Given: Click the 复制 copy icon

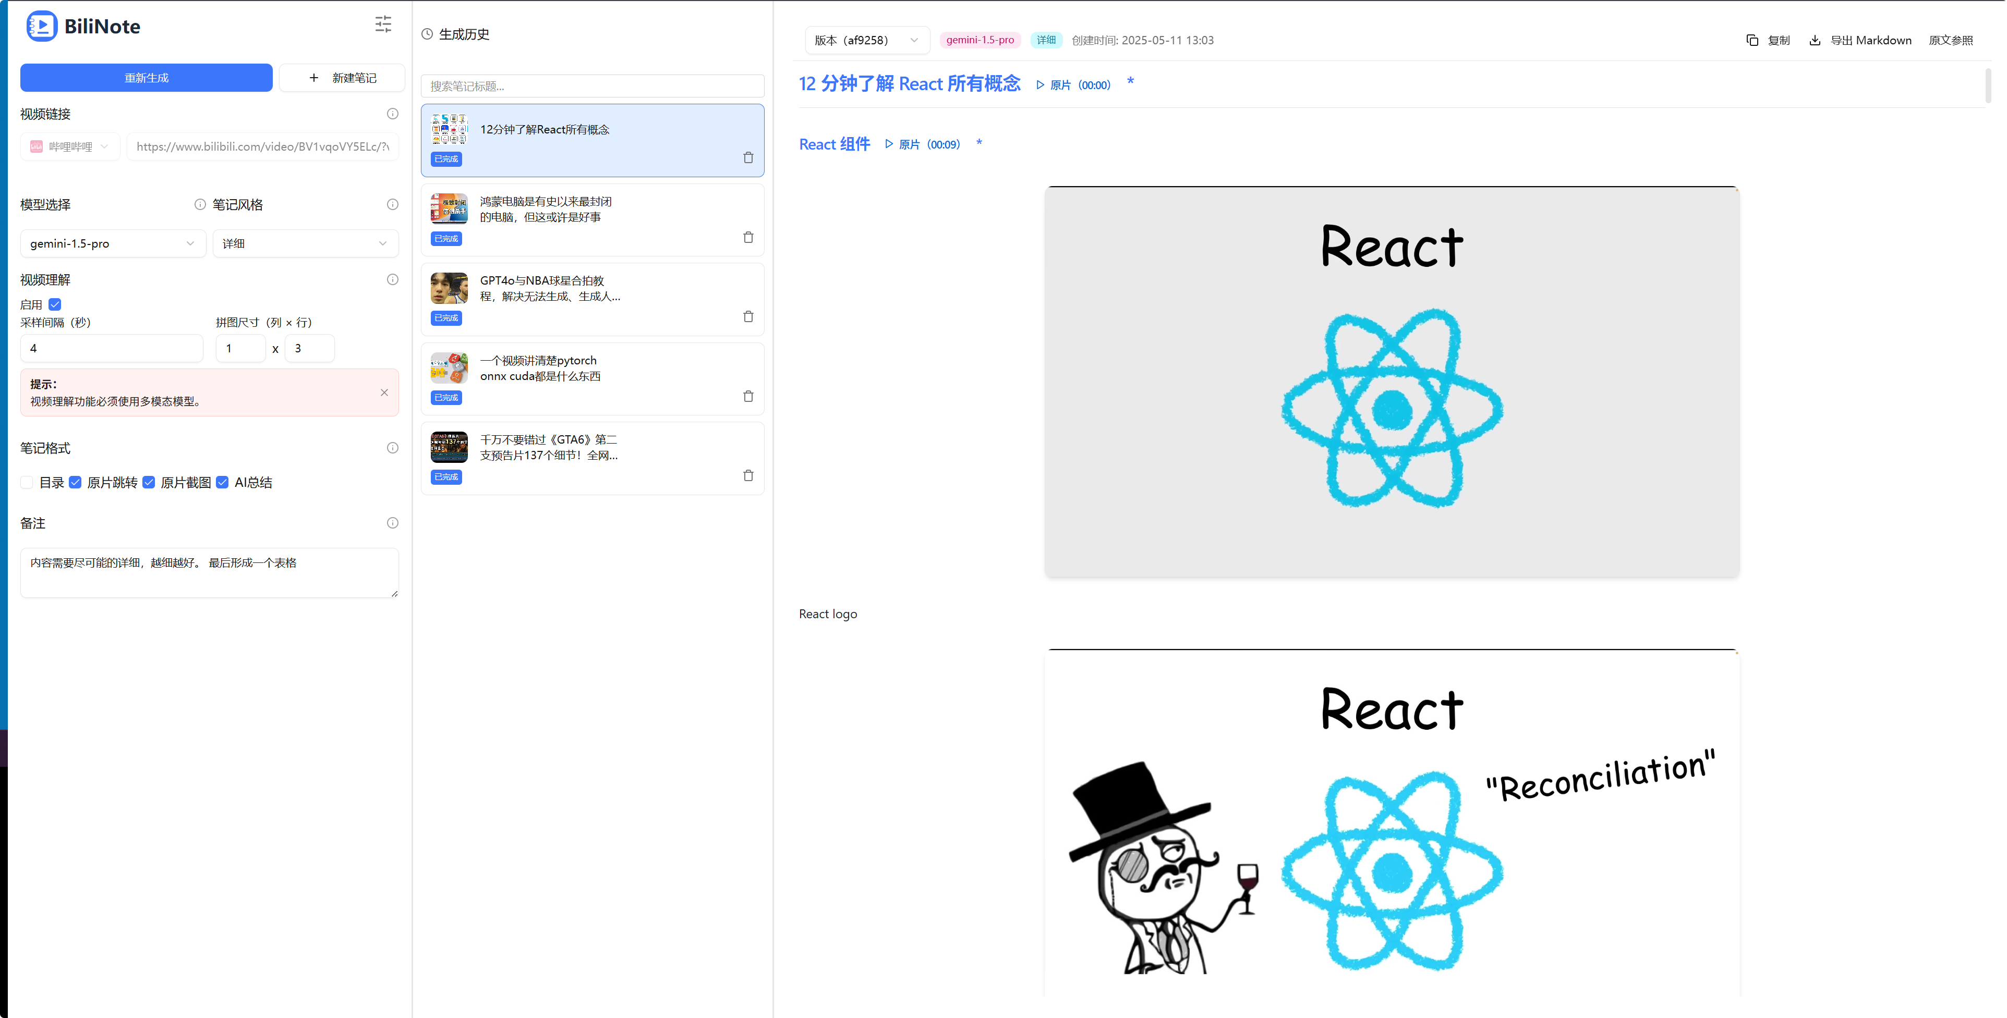Looking at the screenshot, I should point(1752,41).
